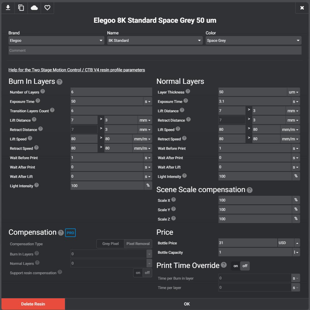Click the Bottle Capacity value field

coord(255,252)
